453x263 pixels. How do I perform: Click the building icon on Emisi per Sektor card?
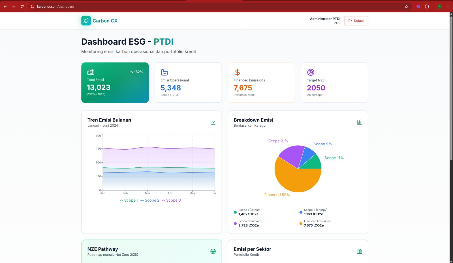point(359,251)
